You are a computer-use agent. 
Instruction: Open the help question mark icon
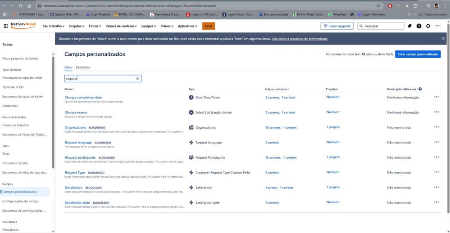419,26
